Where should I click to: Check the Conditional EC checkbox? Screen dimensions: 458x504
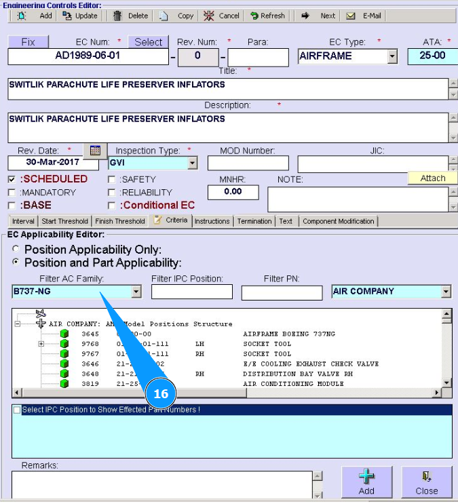click(111, 206)
